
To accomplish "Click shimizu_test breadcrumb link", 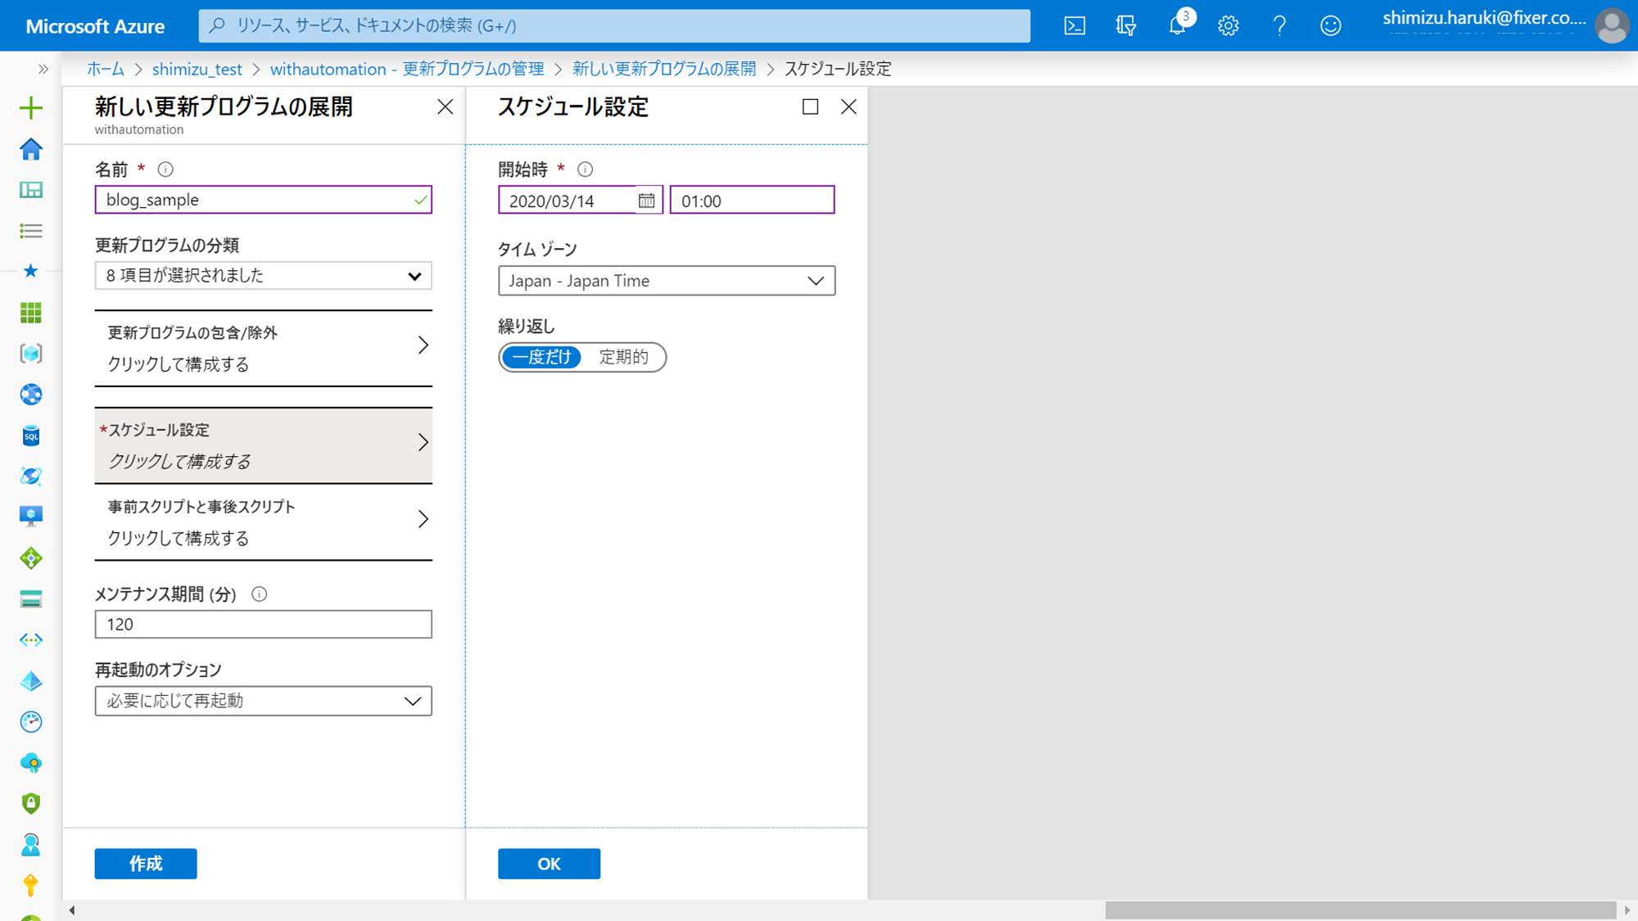I will (197, 69).
